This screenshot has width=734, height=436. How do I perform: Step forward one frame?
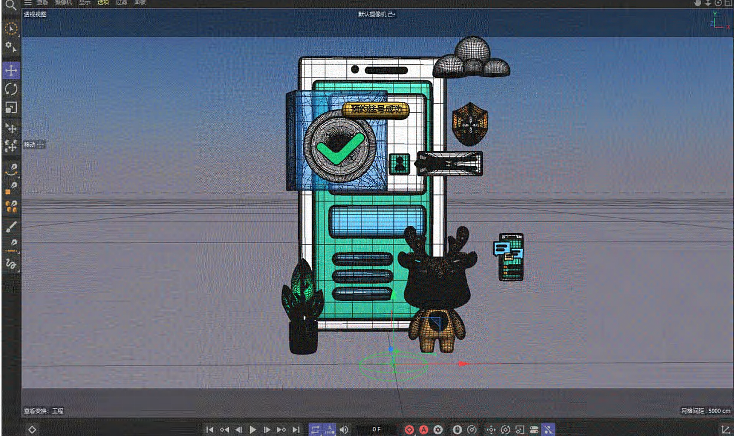coord(267,430)
